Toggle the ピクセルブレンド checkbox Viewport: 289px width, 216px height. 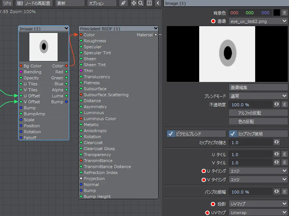click(x=171, y=134)
